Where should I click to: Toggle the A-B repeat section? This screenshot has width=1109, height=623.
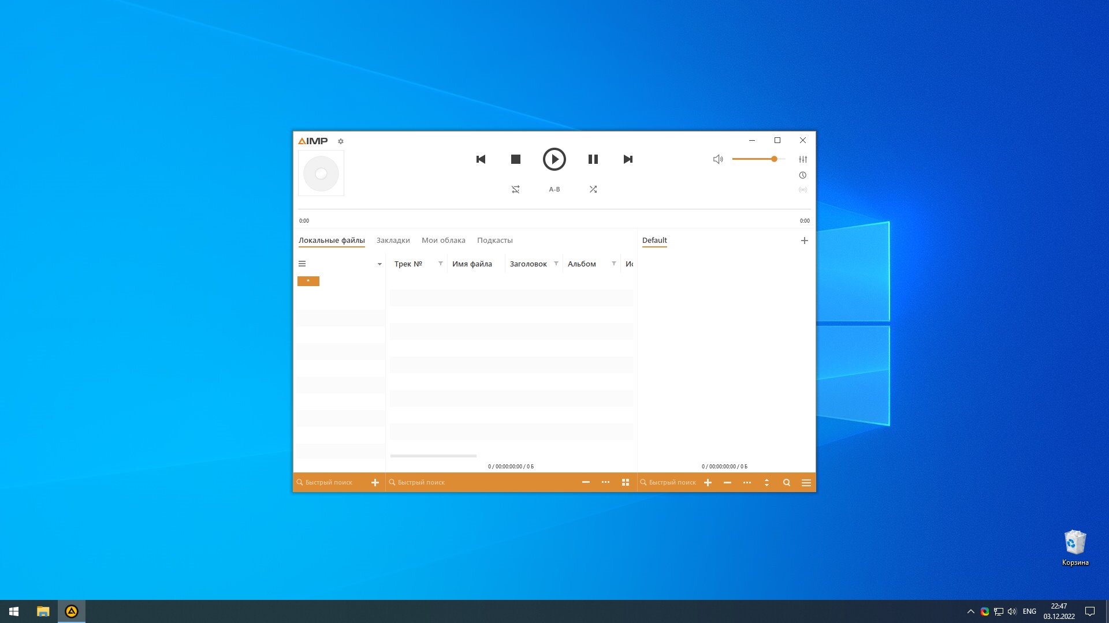click(554, 189)
